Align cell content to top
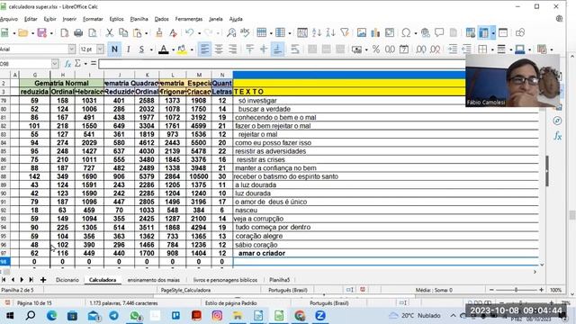Screen dimensions: 576x324 pyautogui.click(x=250, y=49)
